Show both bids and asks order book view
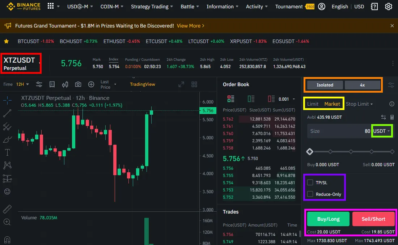The image size is (398, 245). pos(231,99)
